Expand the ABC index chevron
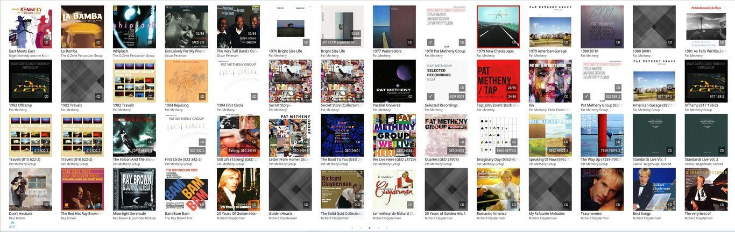The width and height of the screenshot is (735, 232). pyautogui.click(x=12, y=222)
